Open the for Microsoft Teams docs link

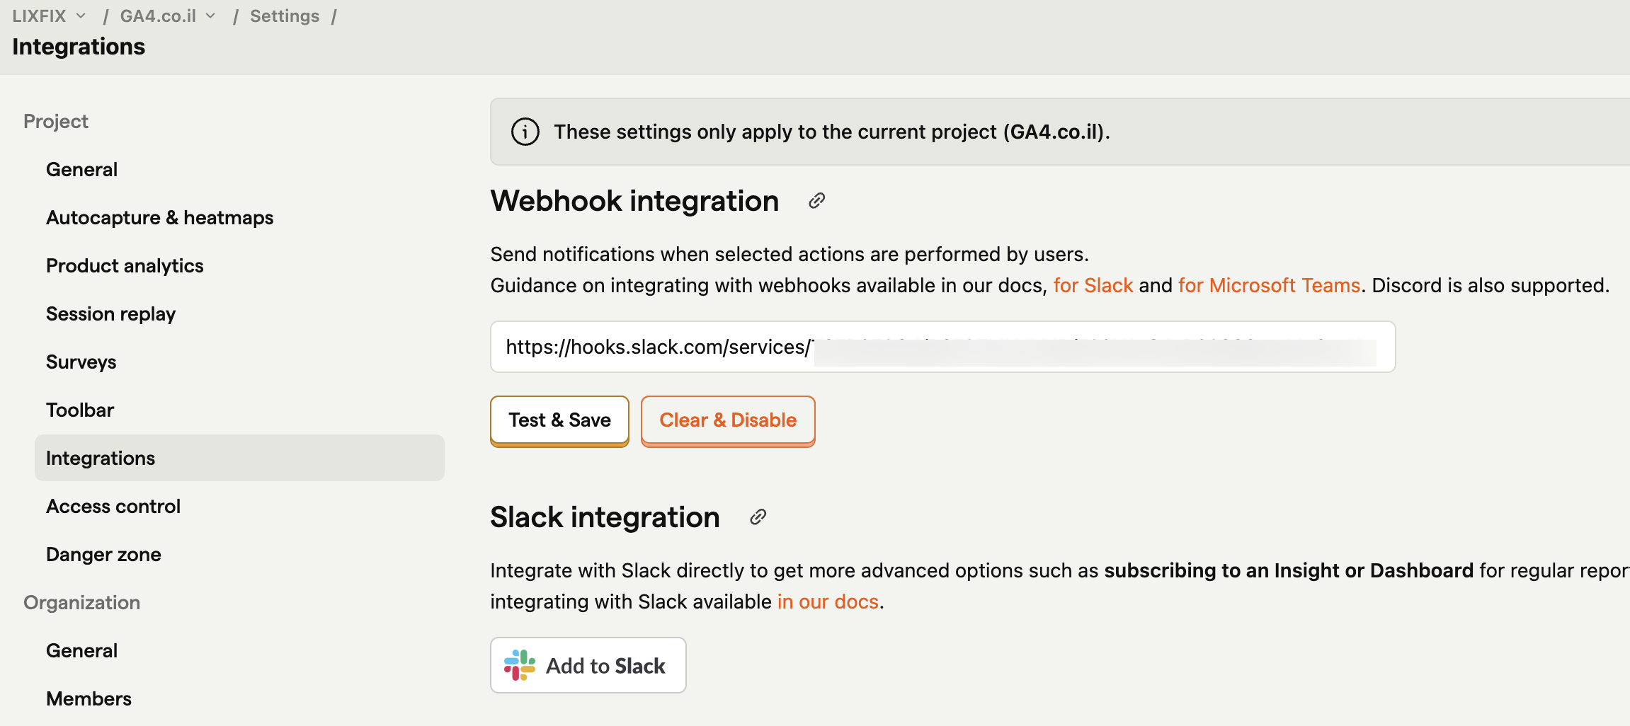[x=1269, y=285]
